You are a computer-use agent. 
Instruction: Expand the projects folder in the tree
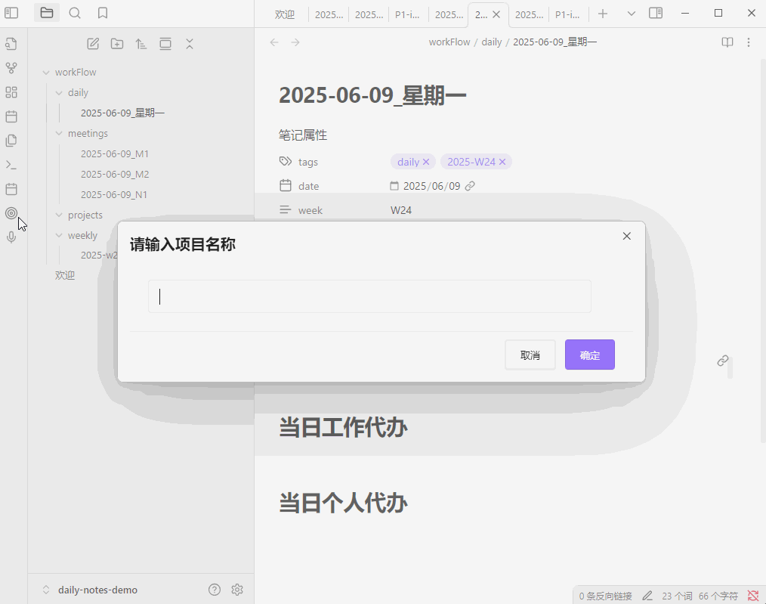coord(58,215)
